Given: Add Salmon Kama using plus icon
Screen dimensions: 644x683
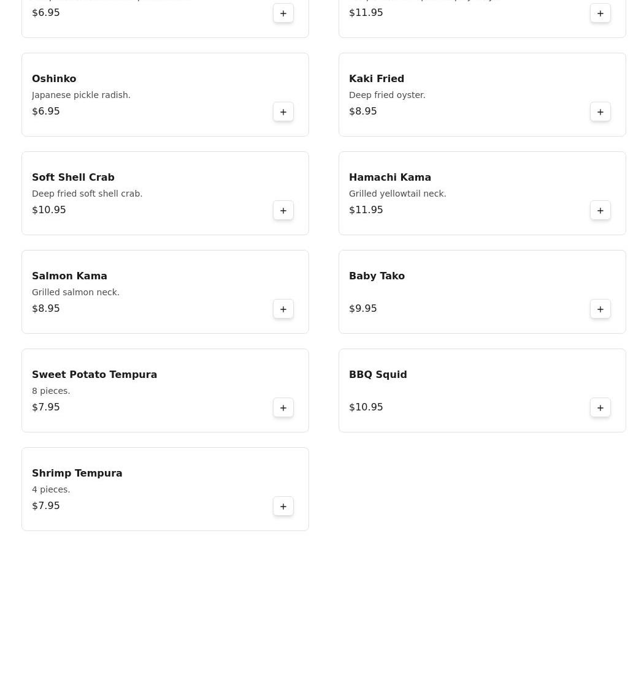Looking at the screenshot, I should (x=283, y=309).
